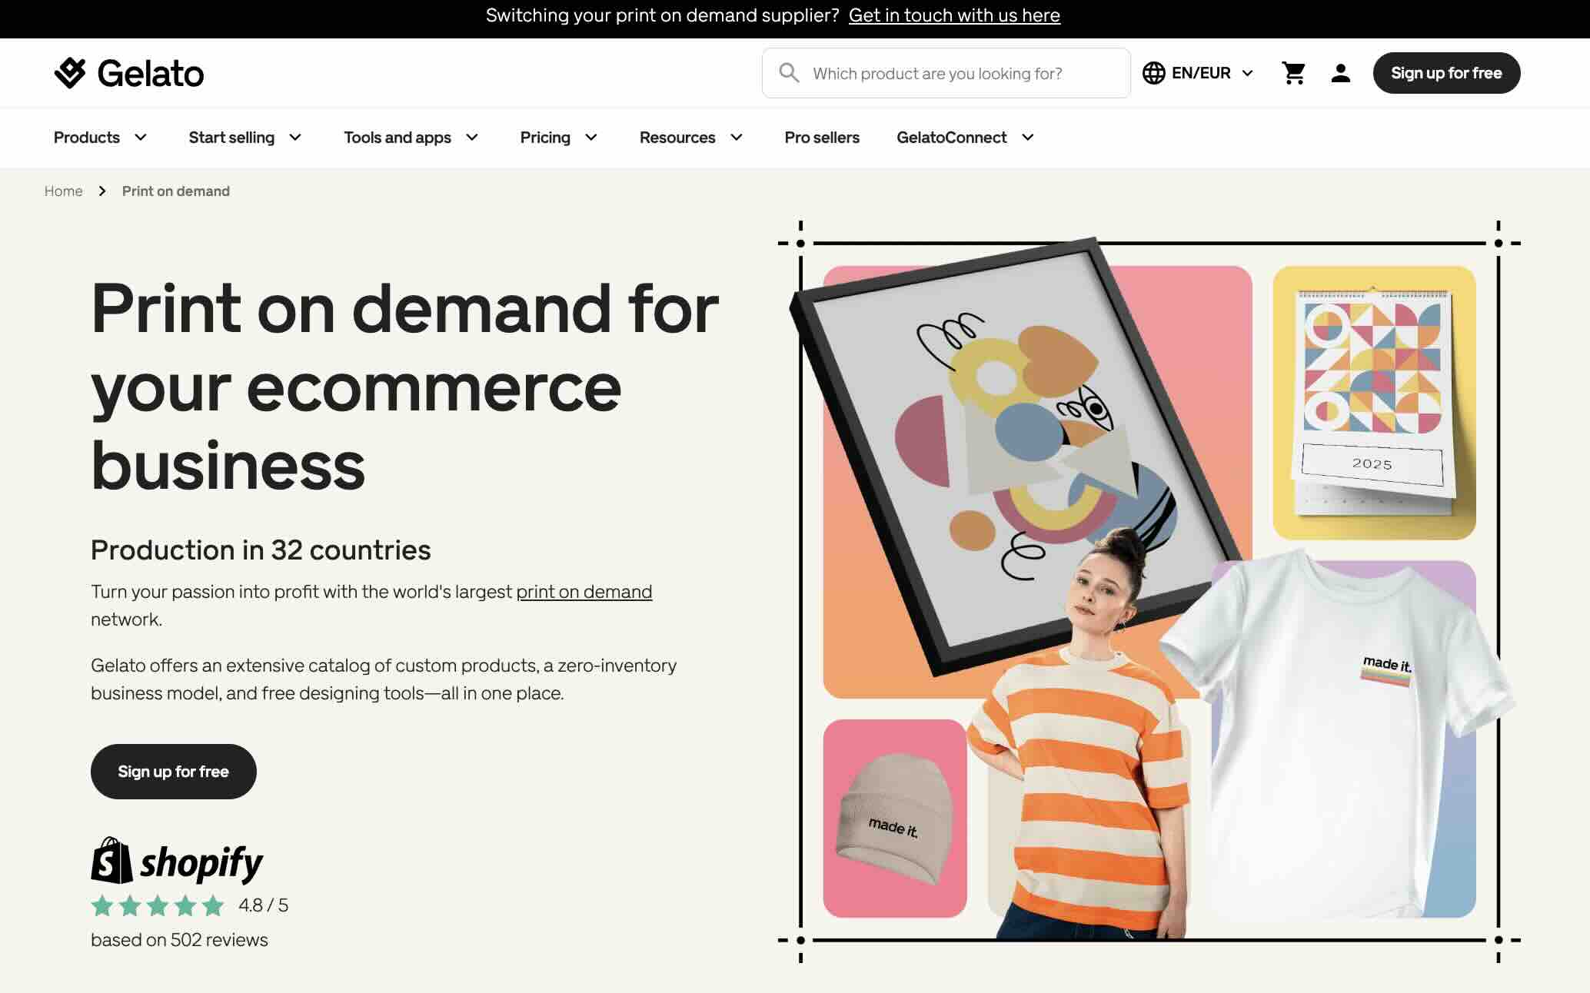Open the Pro sellers page

(821, 138)
